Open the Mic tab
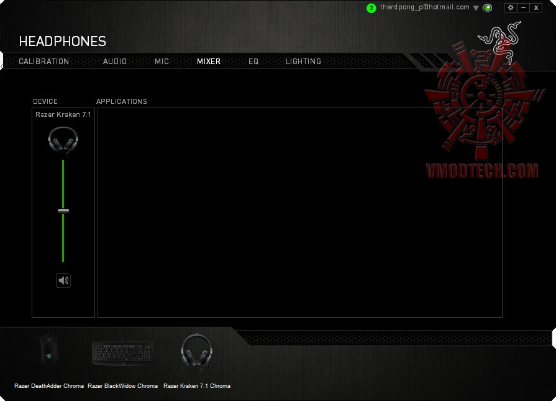 pos(162,62)
